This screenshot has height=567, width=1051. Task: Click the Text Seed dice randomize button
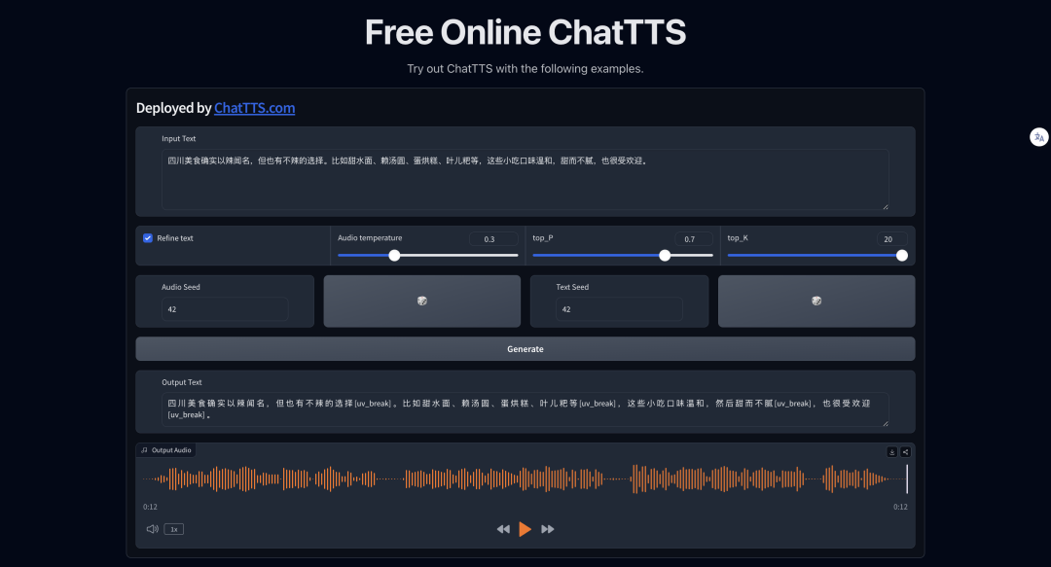click(x=815, y=301)
